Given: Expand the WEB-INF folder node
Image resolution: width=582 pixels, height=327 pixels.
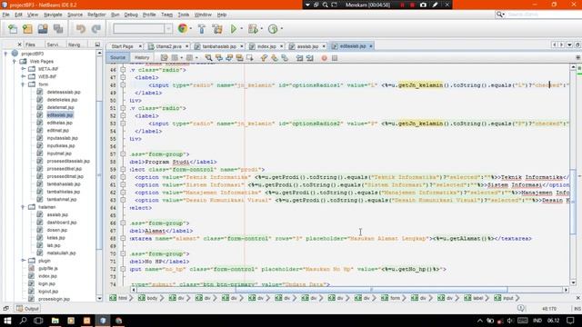Looking at the screenshot, I should point(23,76).
